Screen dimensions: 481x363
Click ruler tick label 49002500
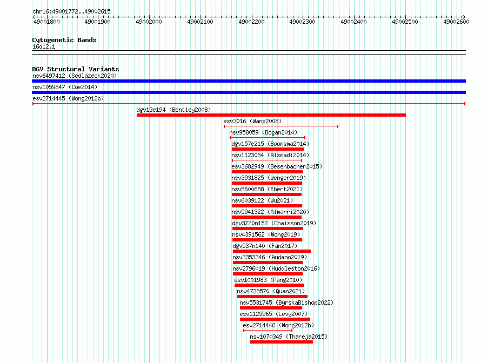(405, 22)
